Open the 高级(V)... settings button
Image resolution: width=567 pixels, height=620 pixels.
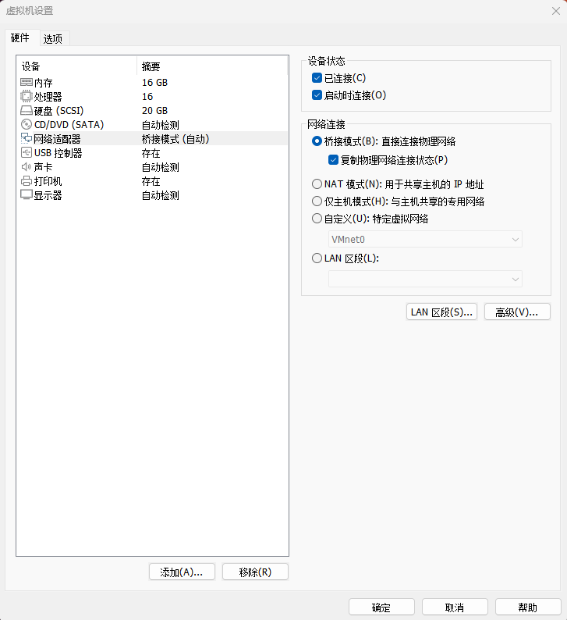click(x=517, y=312)
